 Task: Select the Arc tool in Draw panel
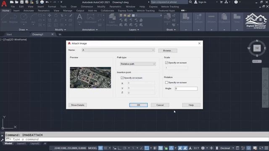[x=33, y=18]
